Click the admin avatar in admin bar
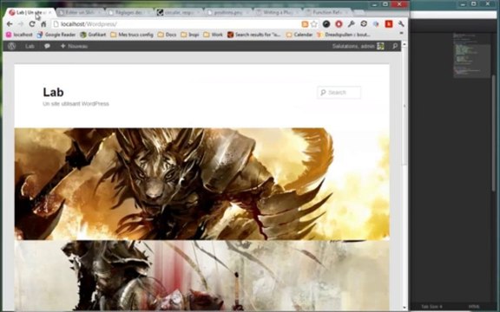The width and height of the screenshot is (500, 312). [380, 46]
